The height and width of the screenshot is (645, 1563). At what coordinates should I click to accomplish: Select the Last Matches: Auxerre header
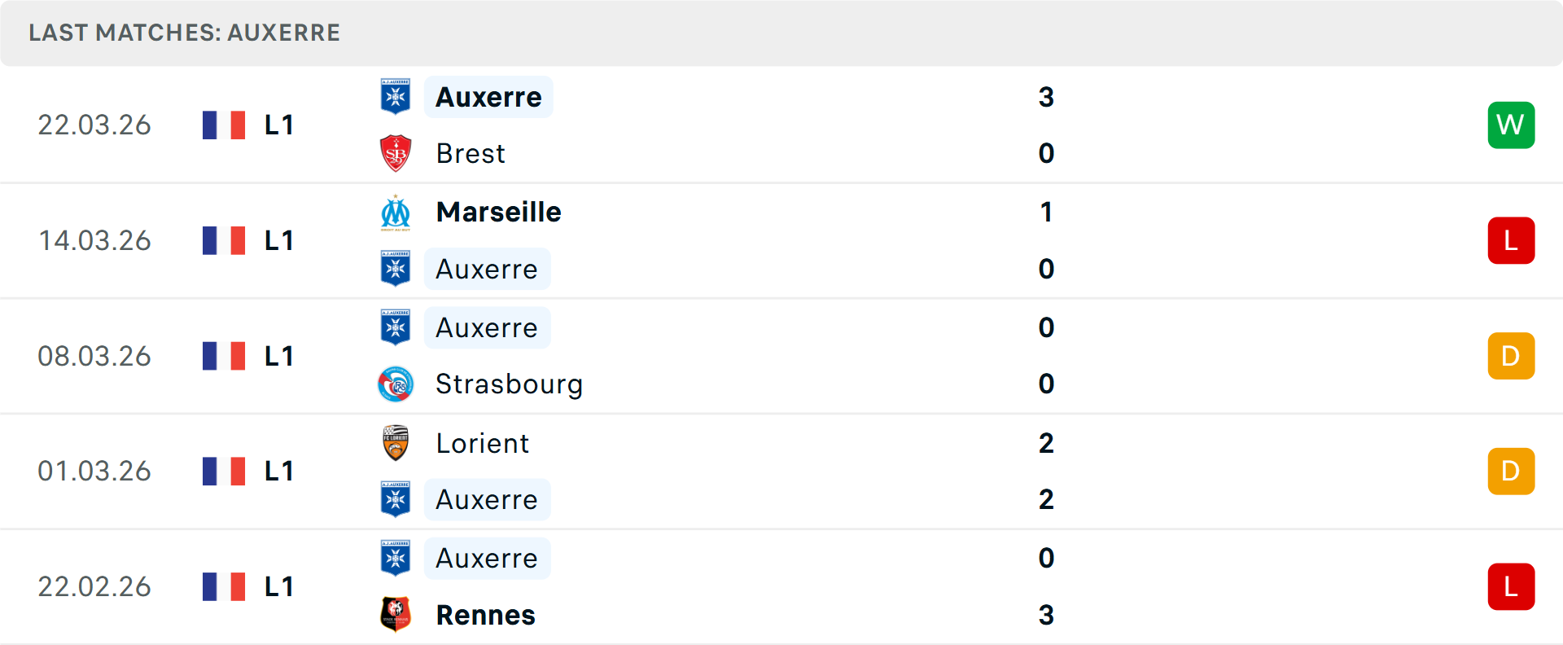(x=184, y=33)
